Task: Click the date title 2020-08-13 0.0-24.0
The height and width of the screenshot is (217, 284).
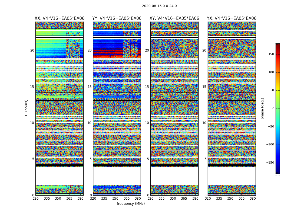Action: tap(159, 6)
